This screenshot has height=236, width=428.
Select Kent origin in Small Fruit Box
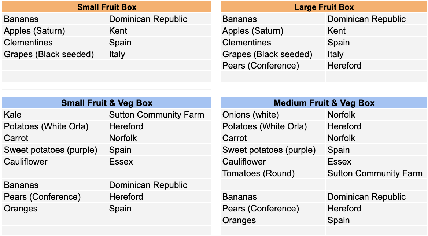coord(159,30)
